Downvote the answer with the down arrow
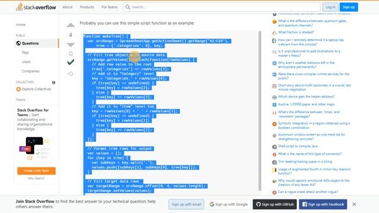The height and width of the screenshot is (213, 379). [70, 45]
